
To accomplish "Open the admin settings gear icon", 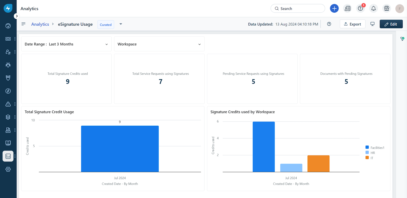I will 8,169.
